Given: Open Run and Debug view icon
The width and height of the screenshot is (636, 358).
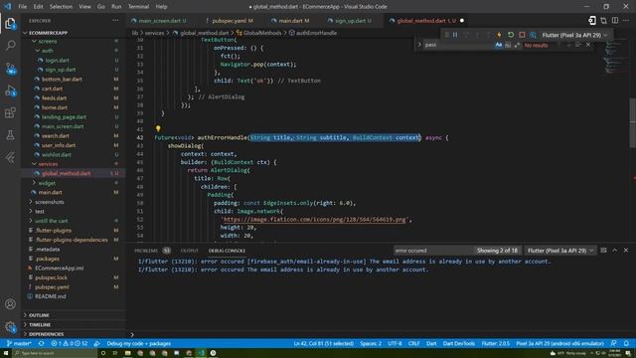Looking at the screenshot, I should tap(10, 90).
